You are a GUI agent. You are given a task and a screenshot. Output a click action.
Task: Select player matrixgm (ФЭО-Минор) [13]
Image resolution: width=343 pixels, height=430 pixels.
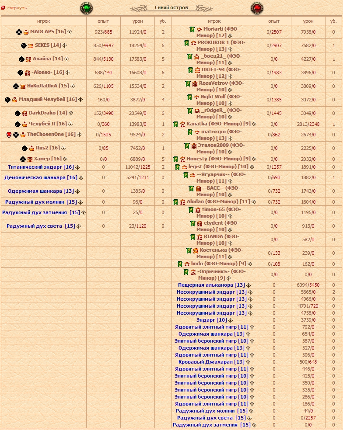219,135
